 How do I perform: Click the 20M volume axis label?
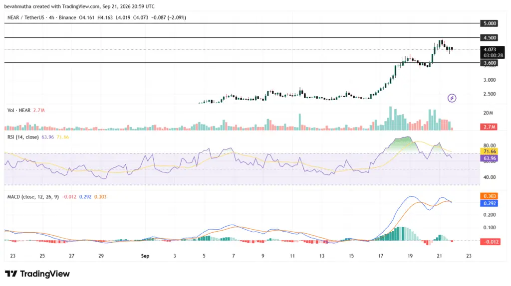click(x=488, y=113)
